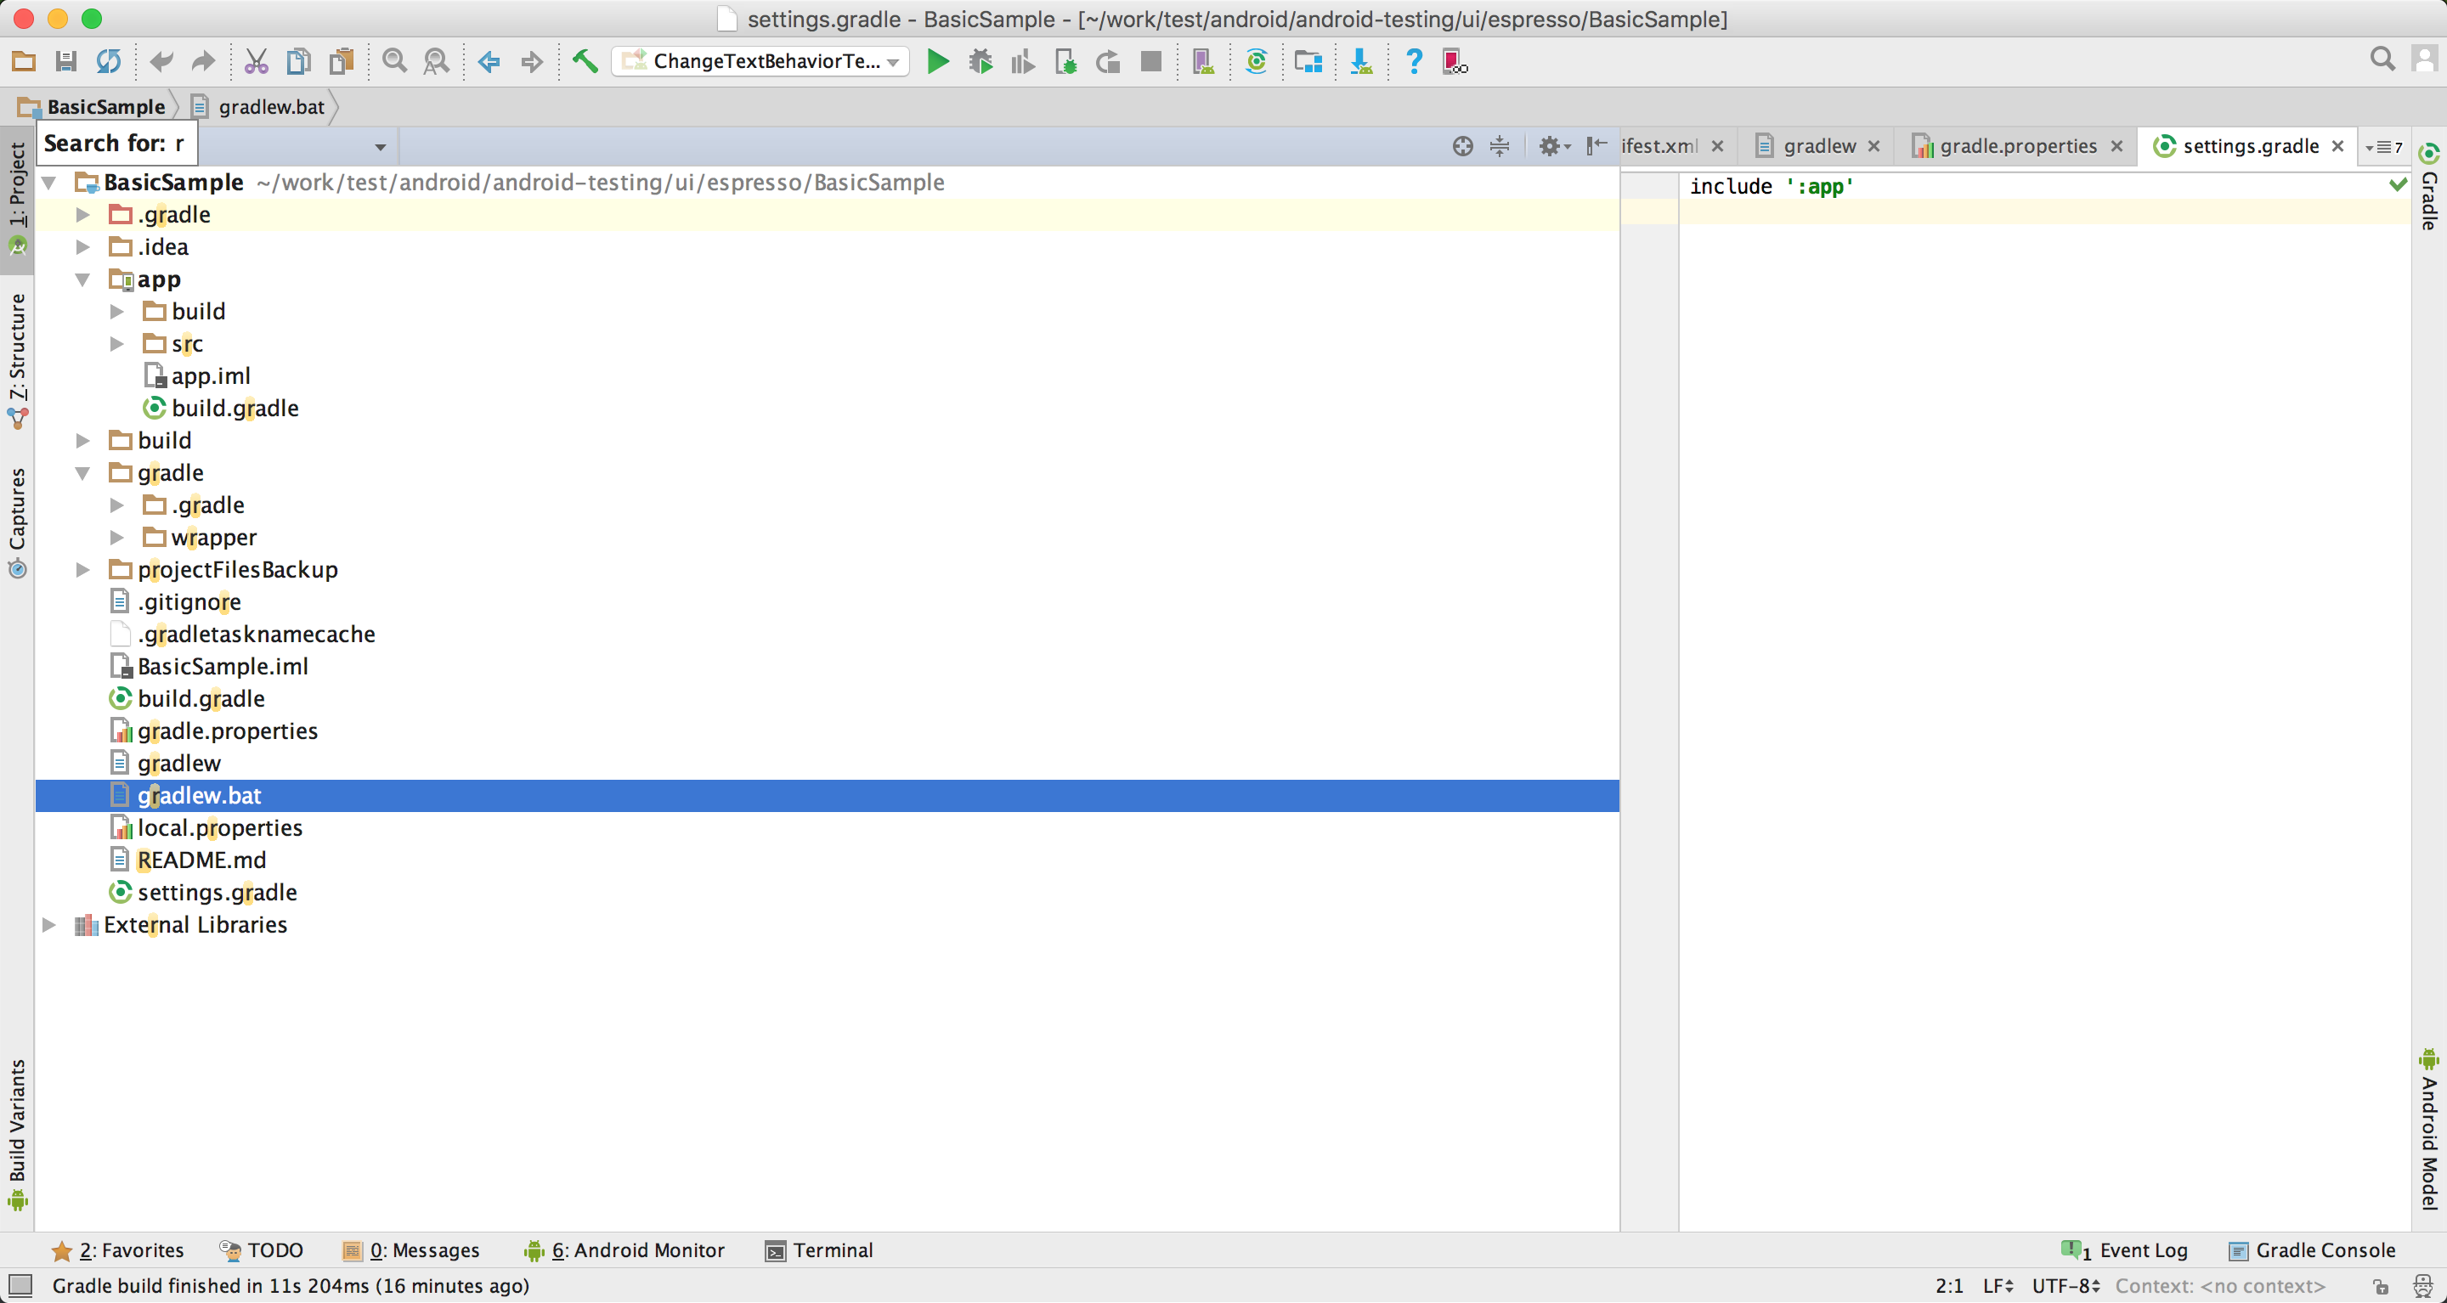2447x1303 pixels.
Task: Click the Debug app bug icon
Action: coord(980,62)
